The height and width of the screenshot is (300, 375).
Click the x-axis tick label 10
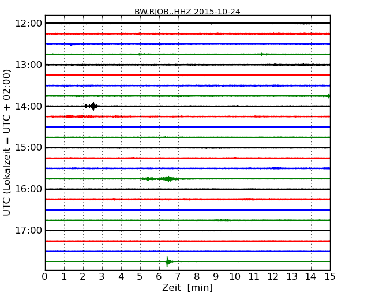235,277
